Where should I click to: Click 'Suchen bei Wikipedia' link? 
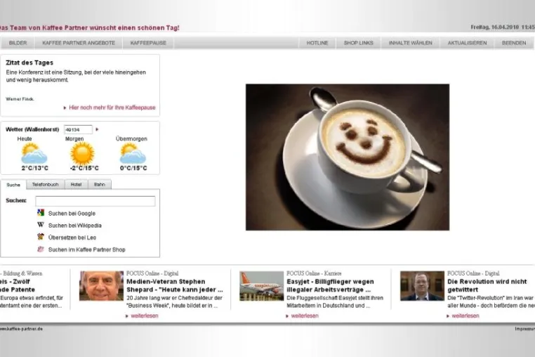(x=74, y=226)
